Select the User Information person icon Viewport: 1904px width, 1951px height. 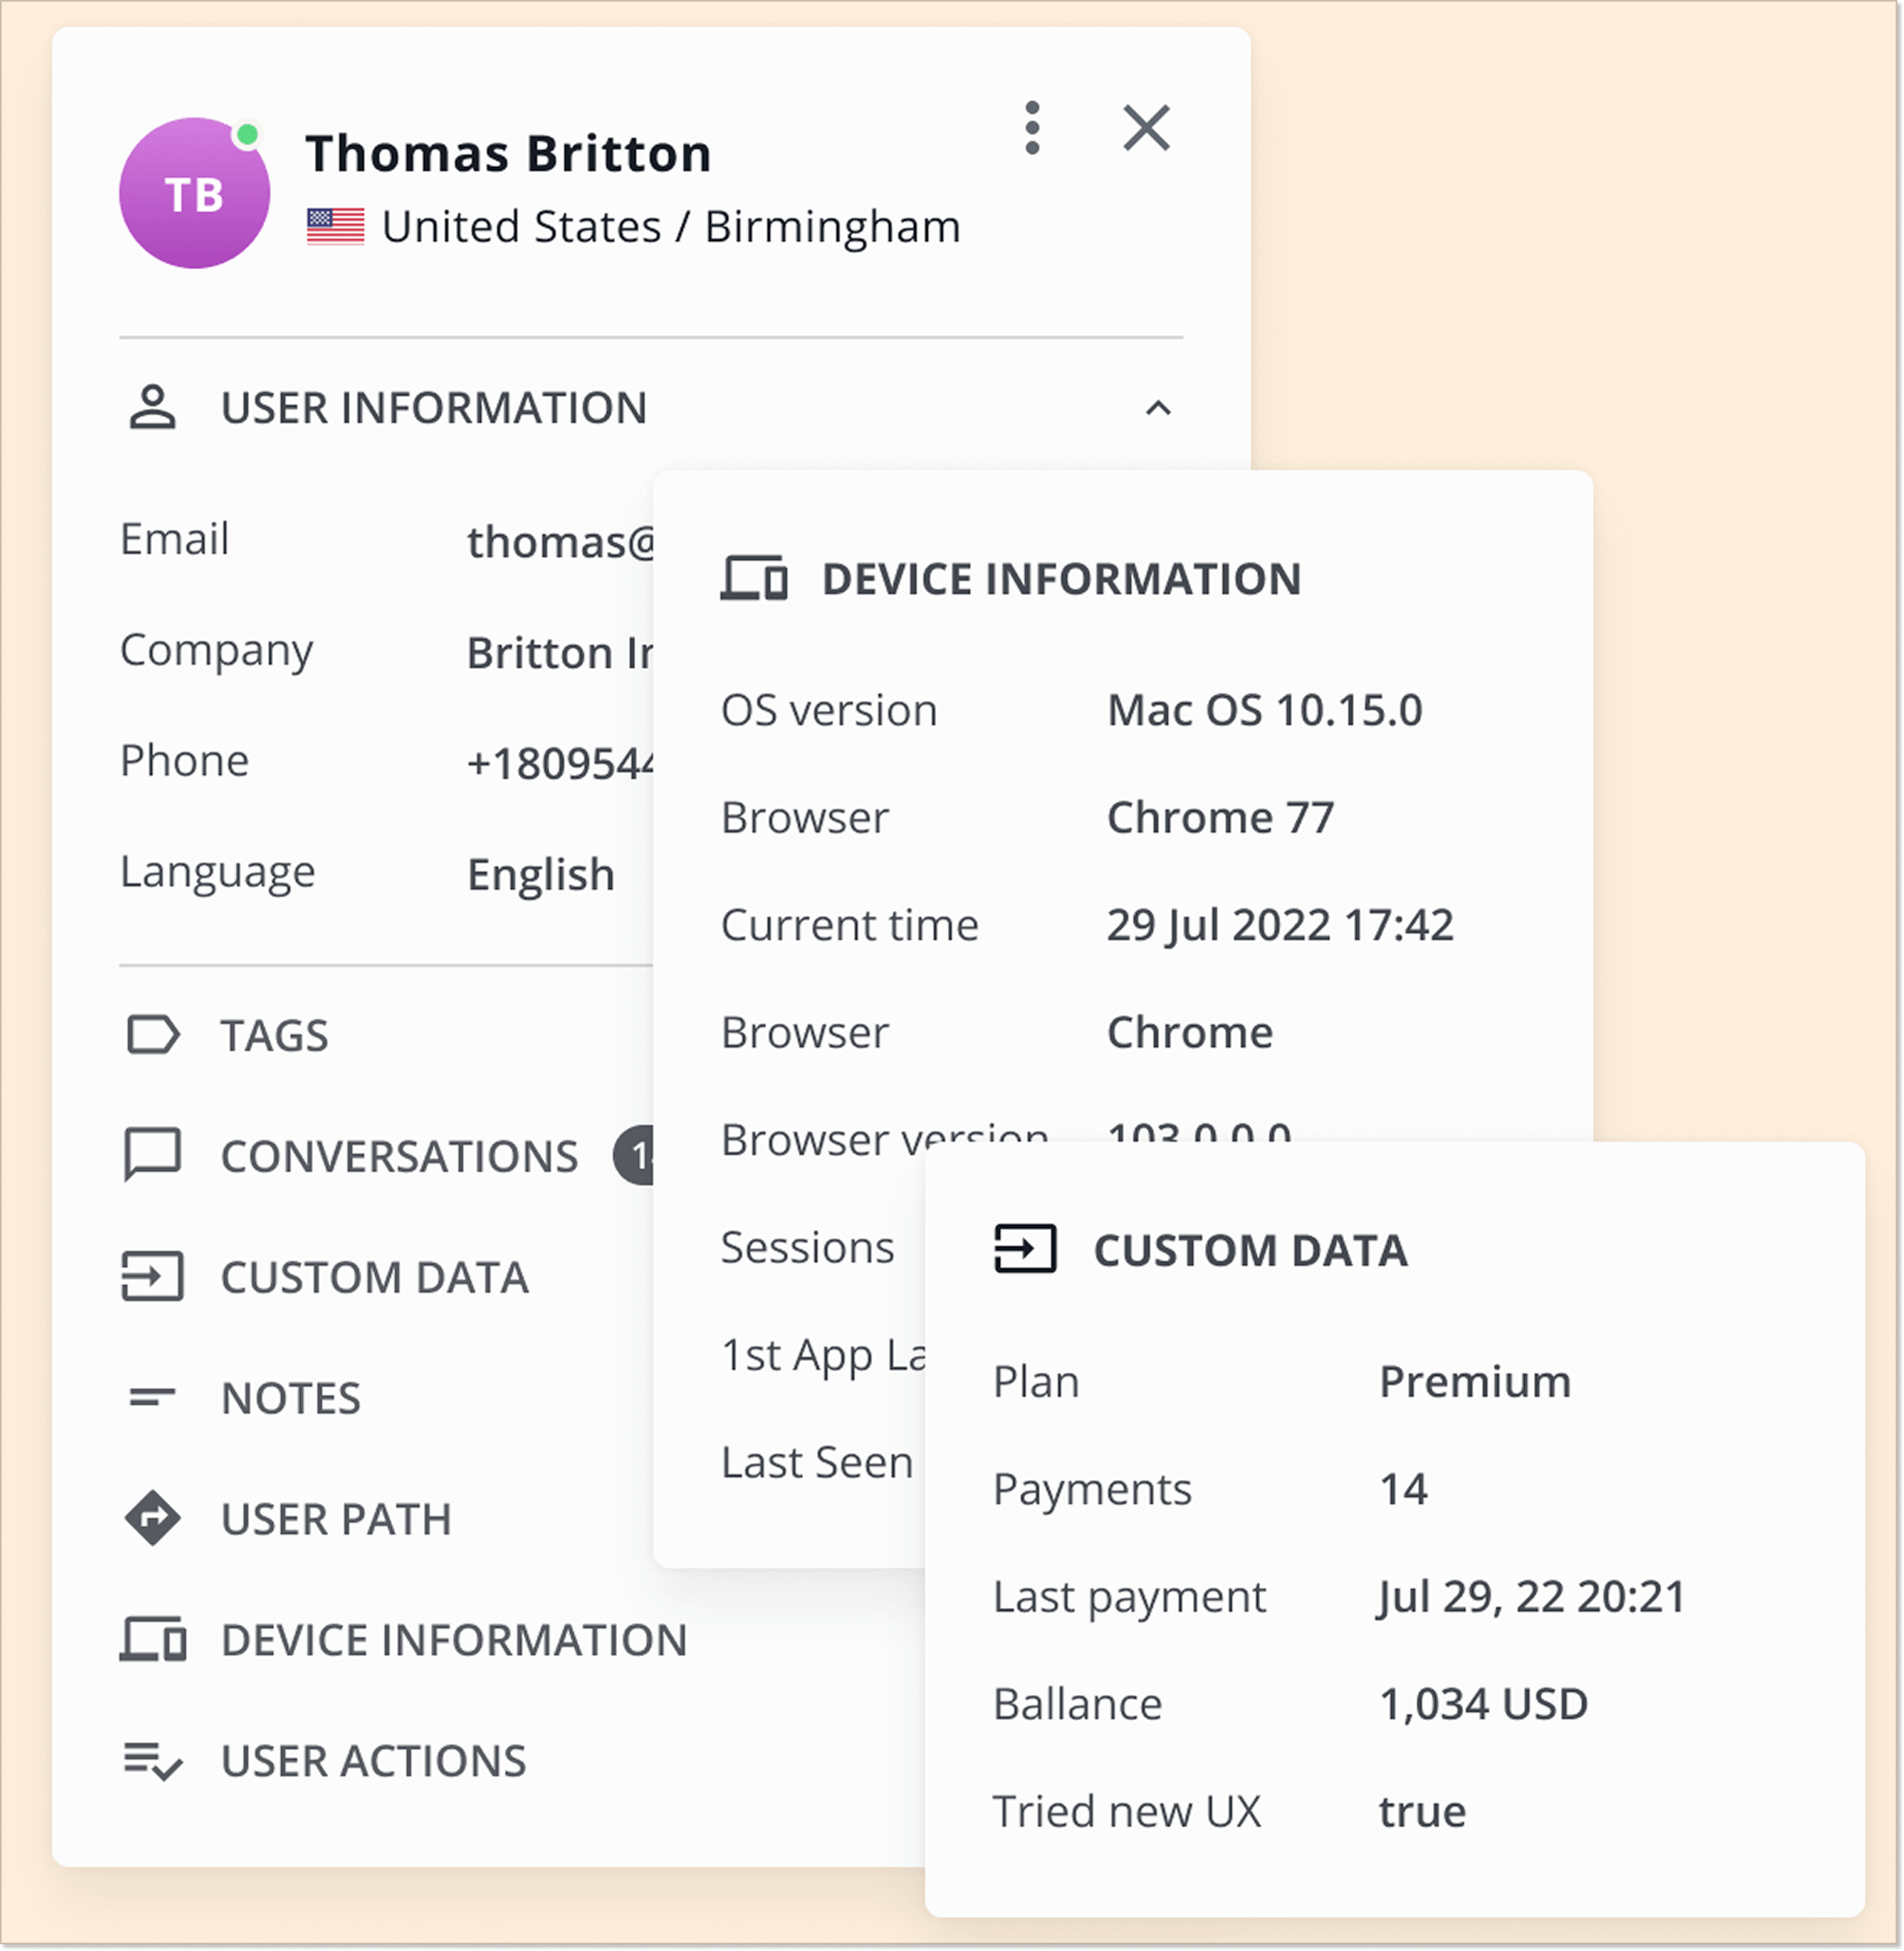(151, 408)
